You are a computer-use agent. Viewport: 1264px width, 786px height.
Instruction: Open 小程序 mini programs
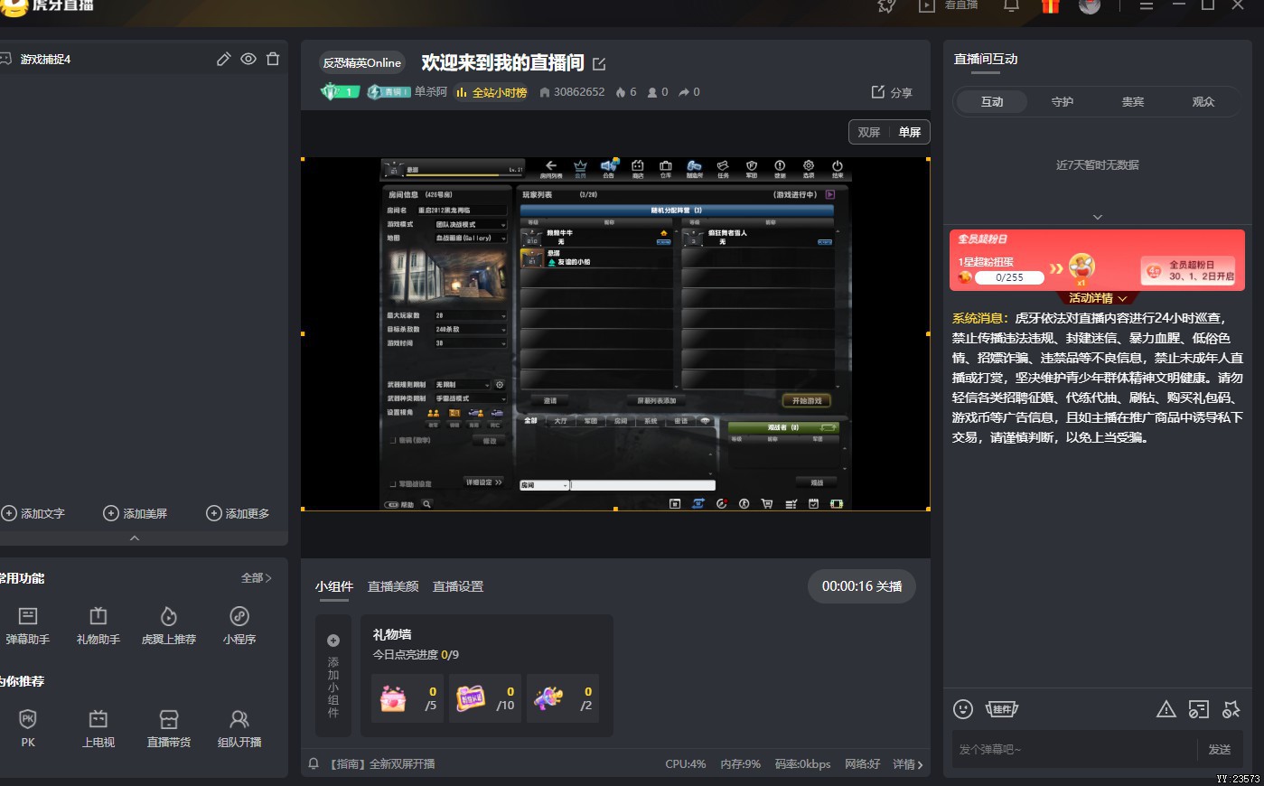(239, 625)
